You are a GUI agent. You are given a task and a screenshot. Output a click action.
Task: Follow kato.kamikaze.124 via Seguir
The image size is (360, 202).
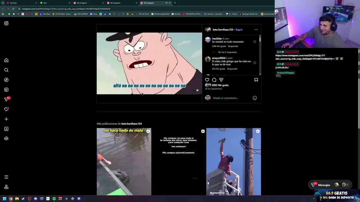(239, 29)
